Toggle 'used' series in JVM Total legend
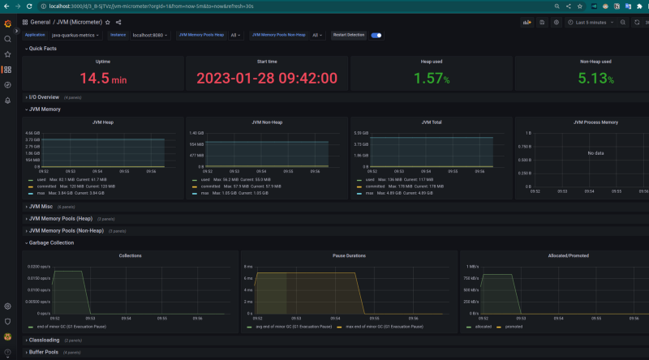 [370, 179]
